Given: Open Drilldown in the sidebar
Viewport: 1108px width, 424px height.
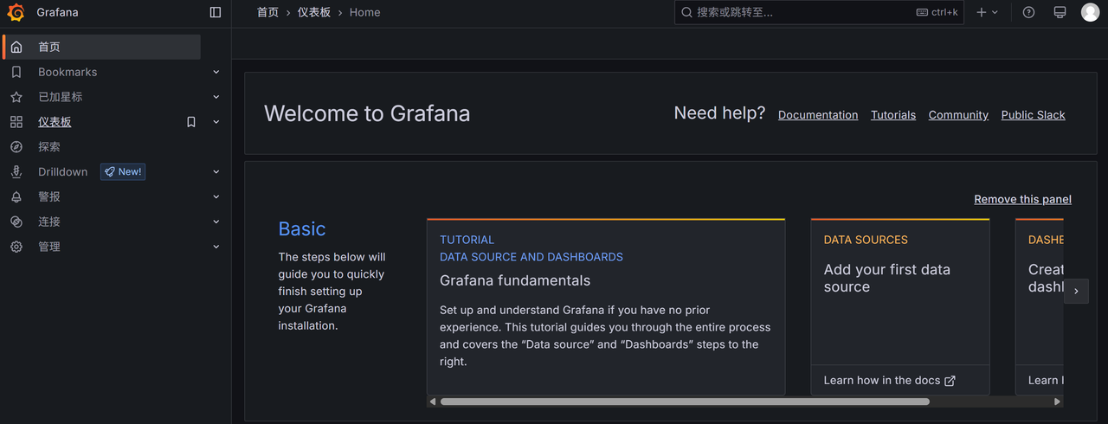Looking at the screenshot, I should pyautogui.click(x=62, y=172).
